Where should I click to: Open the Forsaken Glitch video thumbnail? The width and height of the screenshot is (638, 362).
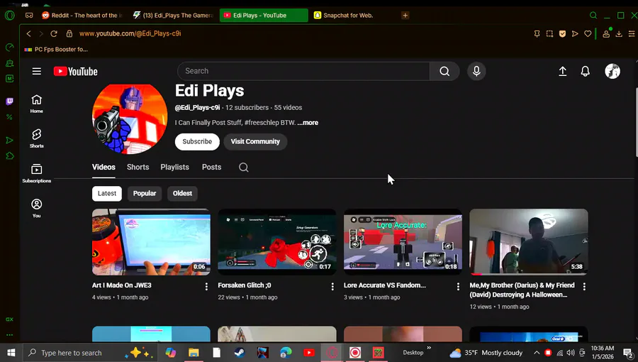277,242
